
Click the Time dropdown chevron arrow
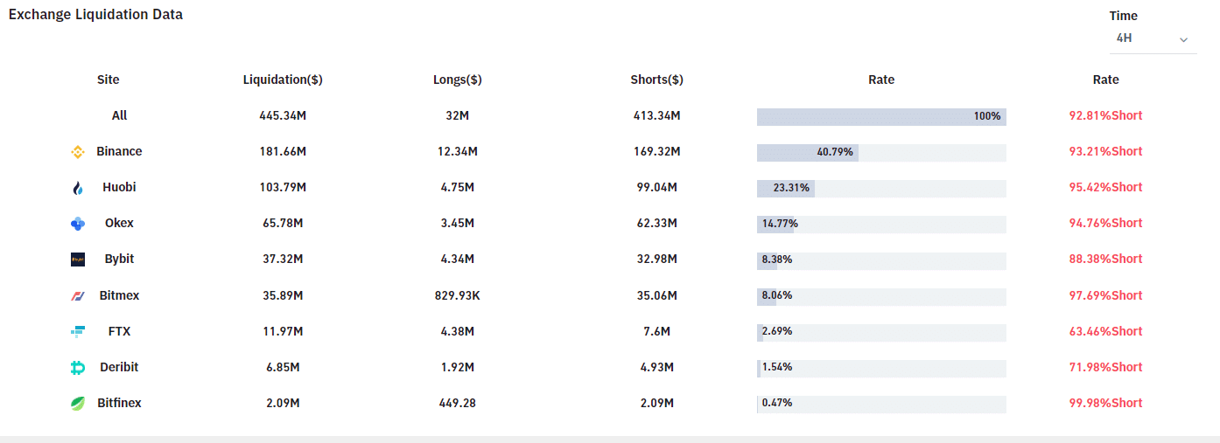tap(1183, 40)
